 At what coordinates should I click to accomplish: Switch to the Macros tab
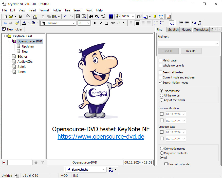186,30
